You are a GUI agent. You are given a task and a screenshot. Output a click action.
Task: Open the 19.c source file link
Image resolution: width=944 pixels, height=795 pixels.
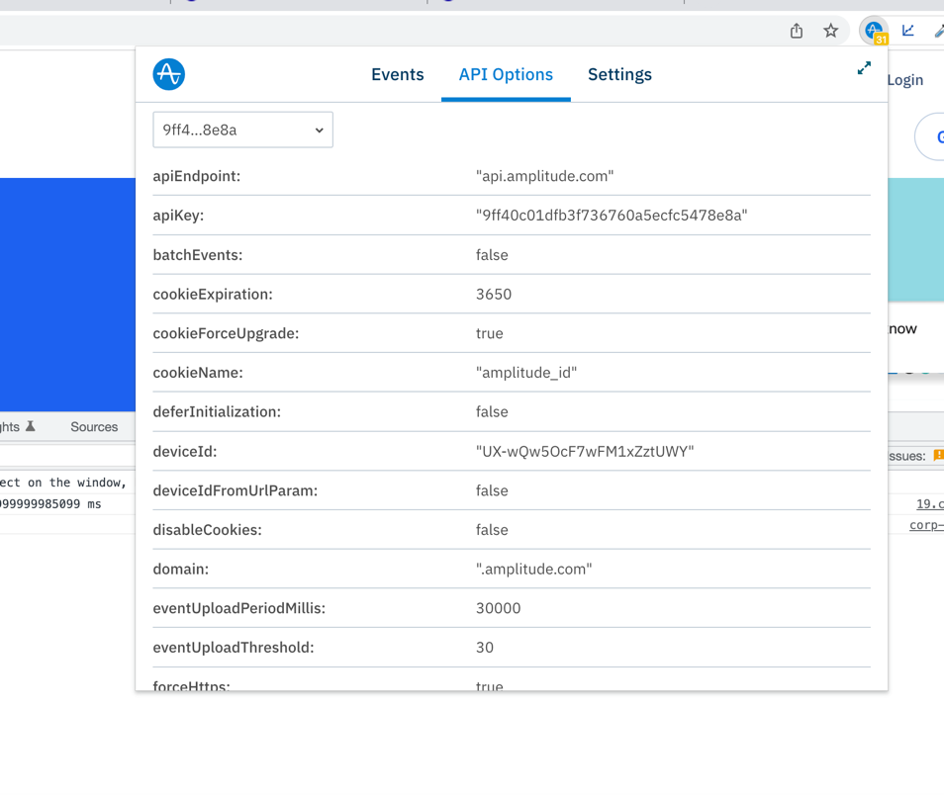[x=929, y=504]
